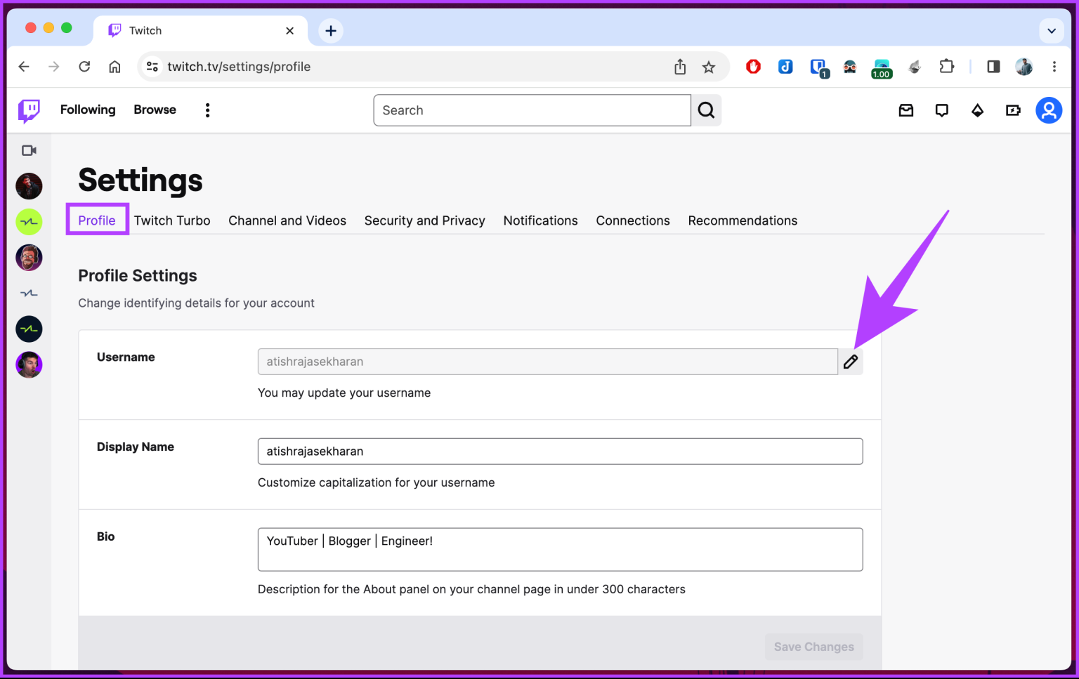
Task: Open the video camera icon in the sidebar
Action: click(29, 150)
